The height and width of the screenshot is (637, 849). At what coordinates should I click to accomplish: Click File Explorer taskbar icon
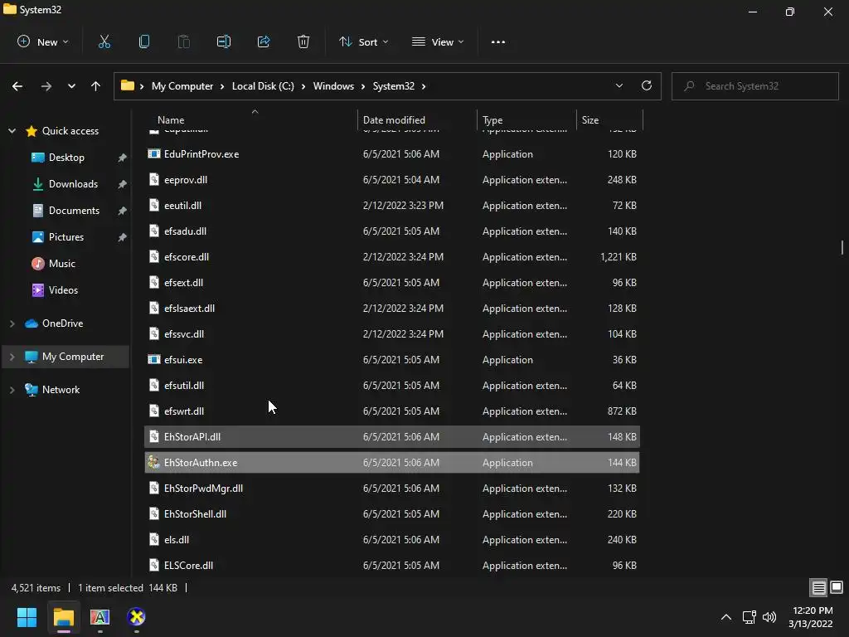63,617
